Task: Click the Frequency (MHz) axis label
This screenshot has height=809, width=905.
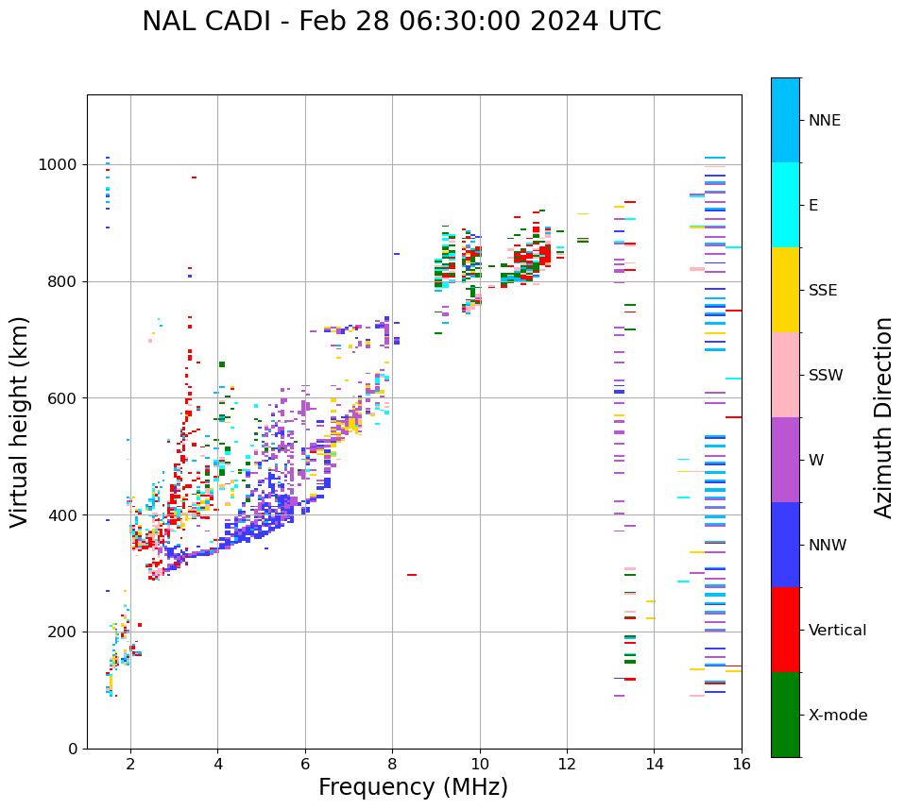Action: [x=413, y=787]
